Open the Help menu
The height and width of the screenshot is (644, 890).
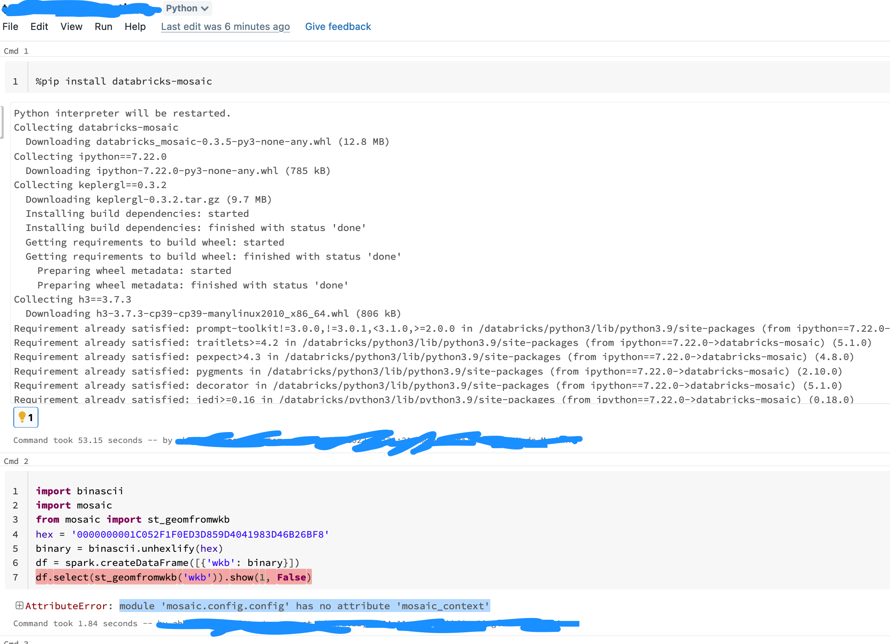pyautogui.click(x=135, y=26)
